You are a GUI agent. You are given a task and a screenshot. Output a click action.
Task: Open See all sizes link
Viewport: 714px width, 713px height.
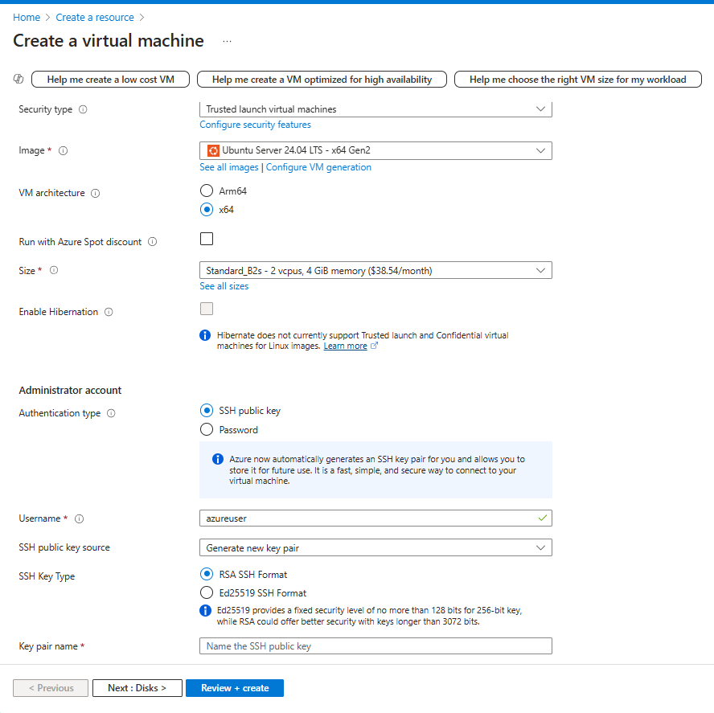(224, 286)
